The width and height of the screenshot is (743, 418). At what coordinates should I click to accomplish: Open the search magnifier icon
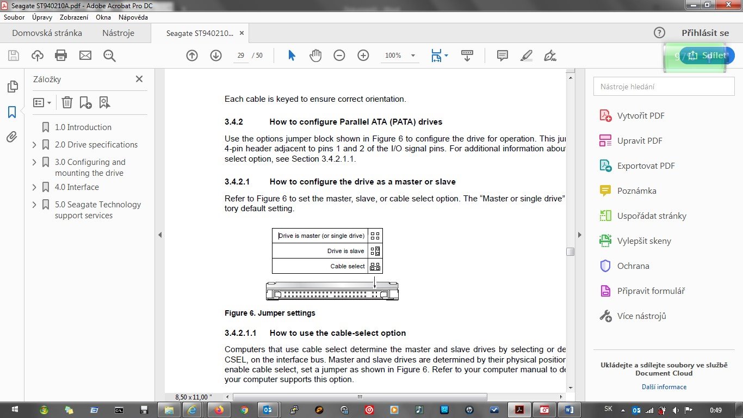pyautogui.click(x=109, y=56)
